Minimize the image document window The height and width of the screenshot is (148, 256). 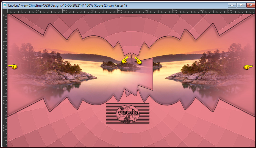click(x=232, y=5)
